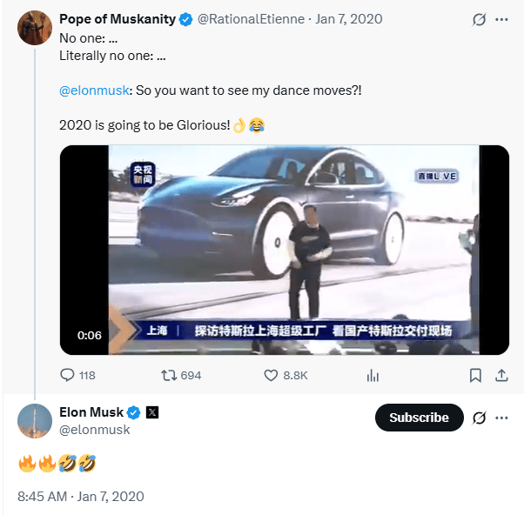524x515 pixels.
Task: Bookmark the Pope of Muskanity tweet
Action: (475, 376)
